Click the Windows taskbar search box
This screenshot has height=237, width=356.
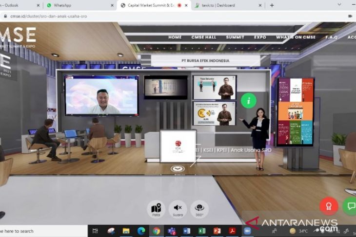pyautogui.click(x=43, y=231)
